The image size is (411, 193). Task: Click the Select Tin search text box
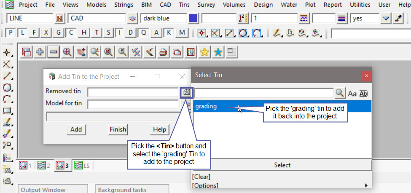[x=264, y=93]
